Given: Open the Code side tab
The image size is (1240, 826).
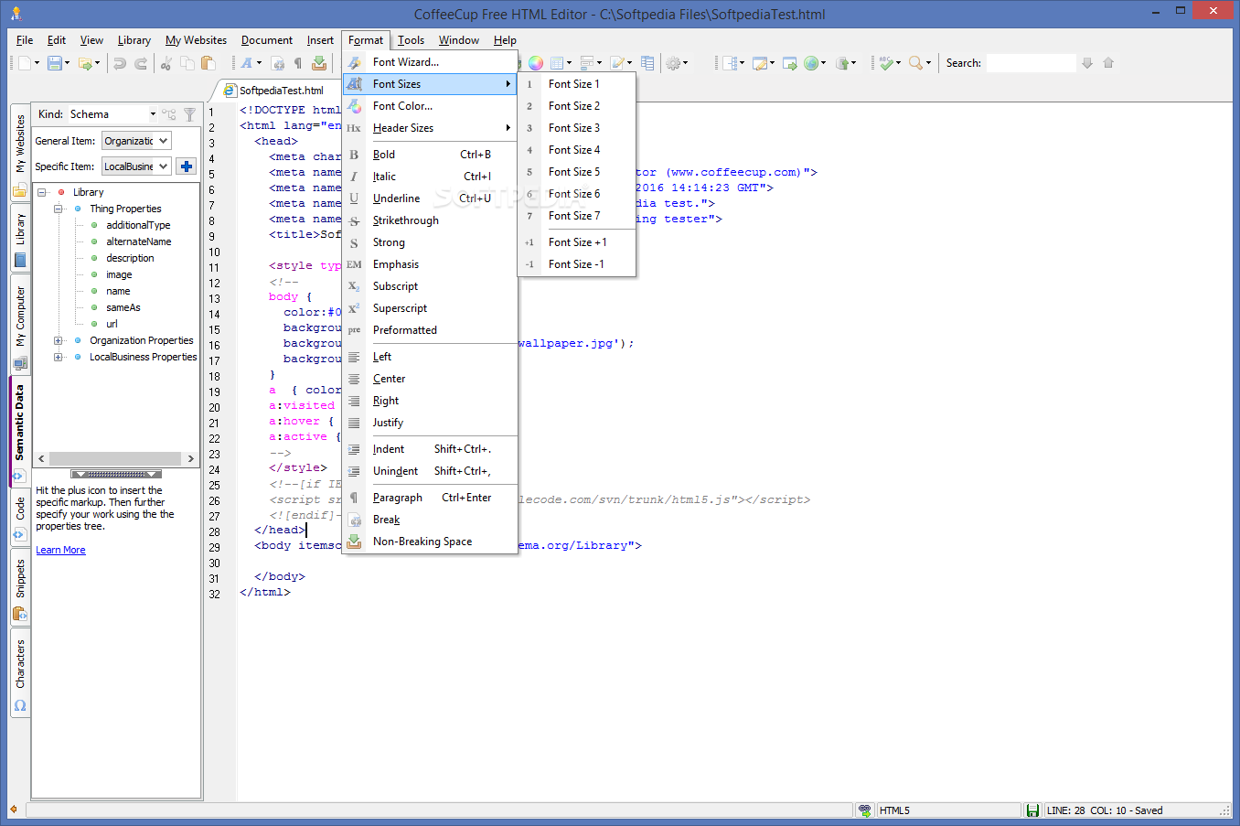Looking at the screenshot, I should coord(19,518).
